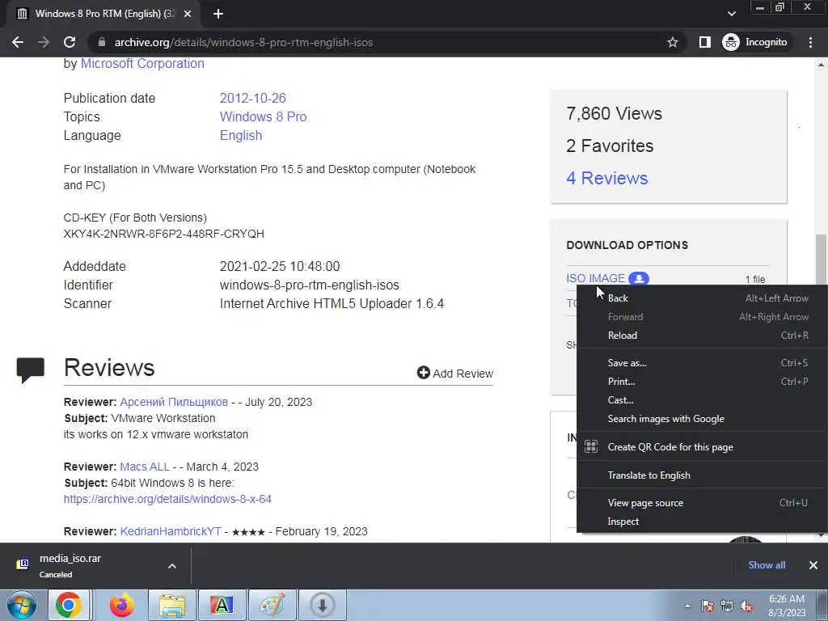This screenshot has height=621, width=828.
Task: Click 2 Favorites text
Action: coord(610,146)
